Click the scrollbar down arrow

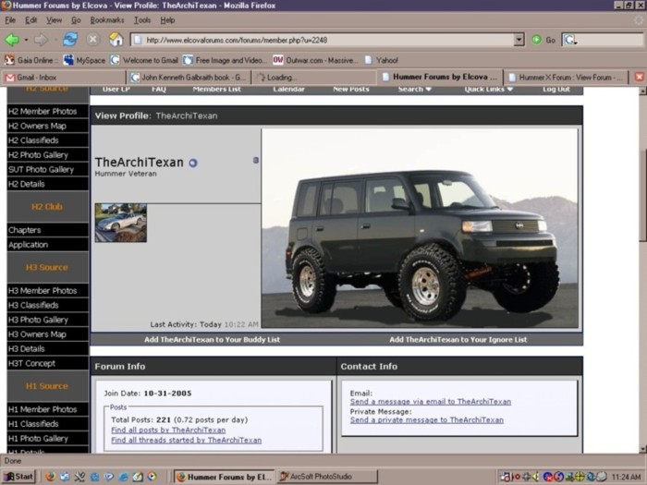point(642,449)
